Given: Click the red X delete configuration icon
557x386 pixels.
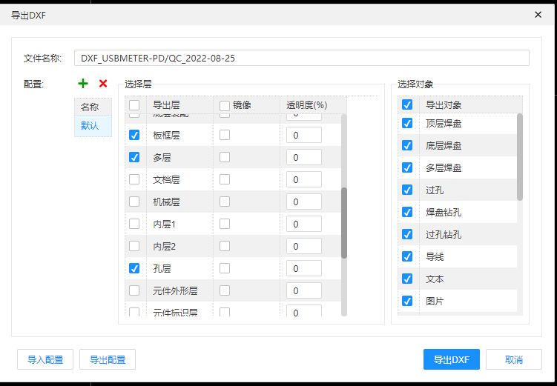Looking at the screenshot, I should 103,84.
